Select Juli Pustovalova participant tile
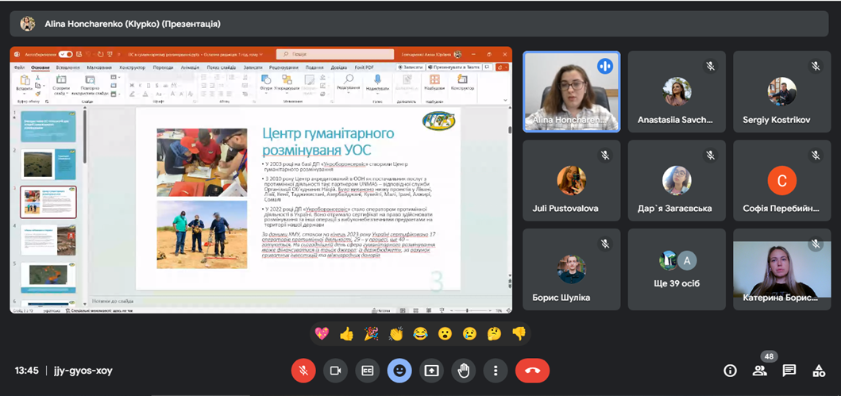841x396 pixels. click(x=571, y=189)
